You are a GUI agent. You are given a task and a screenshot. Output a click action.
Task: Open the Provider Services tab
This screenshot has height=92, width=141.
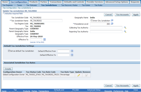95,2
